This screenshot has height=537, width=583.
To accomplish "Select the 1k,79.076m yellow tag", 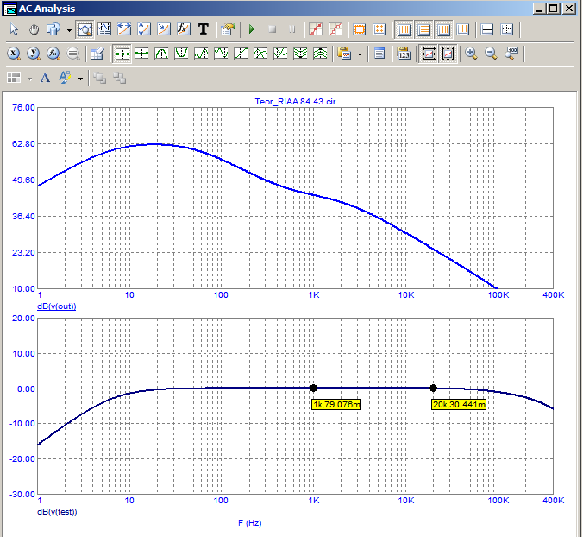I will point(336,405).
